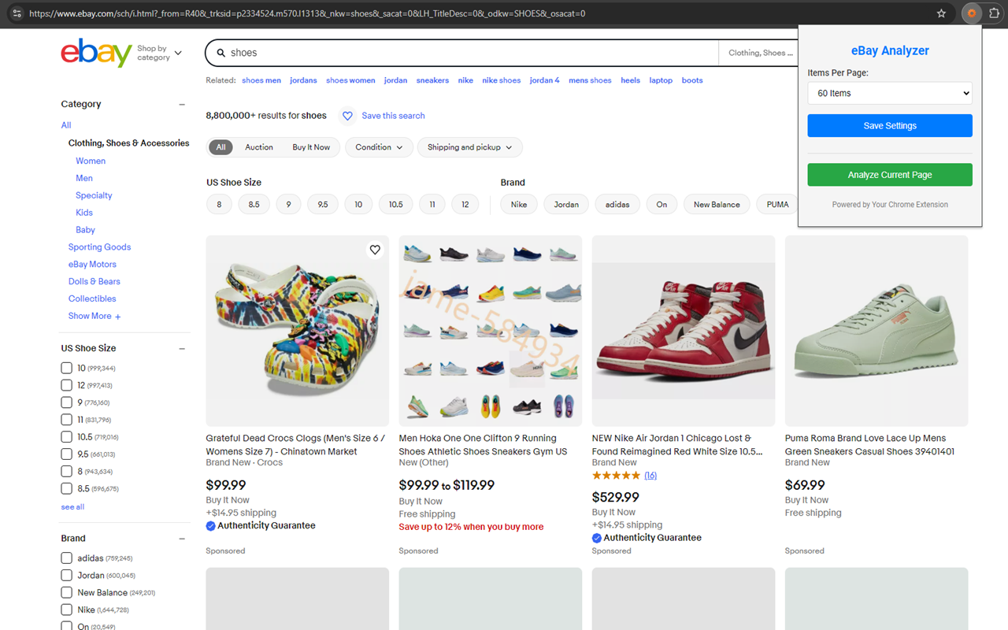Viewport: 1008px width, 630px height.
Task: Open the eBay Analyzer extension icon
Action: coord(971,13)
